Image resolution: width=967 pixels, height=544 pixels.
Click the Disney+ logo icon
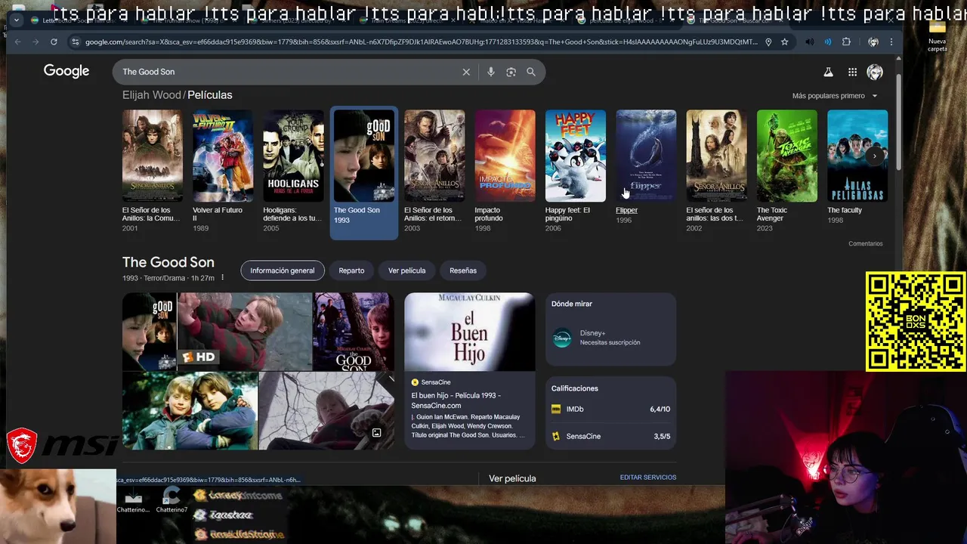coord(562,338)
